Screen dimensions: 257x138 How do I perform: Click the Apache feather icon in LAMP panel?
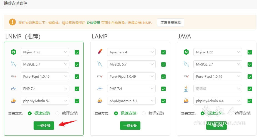point(100,52)
